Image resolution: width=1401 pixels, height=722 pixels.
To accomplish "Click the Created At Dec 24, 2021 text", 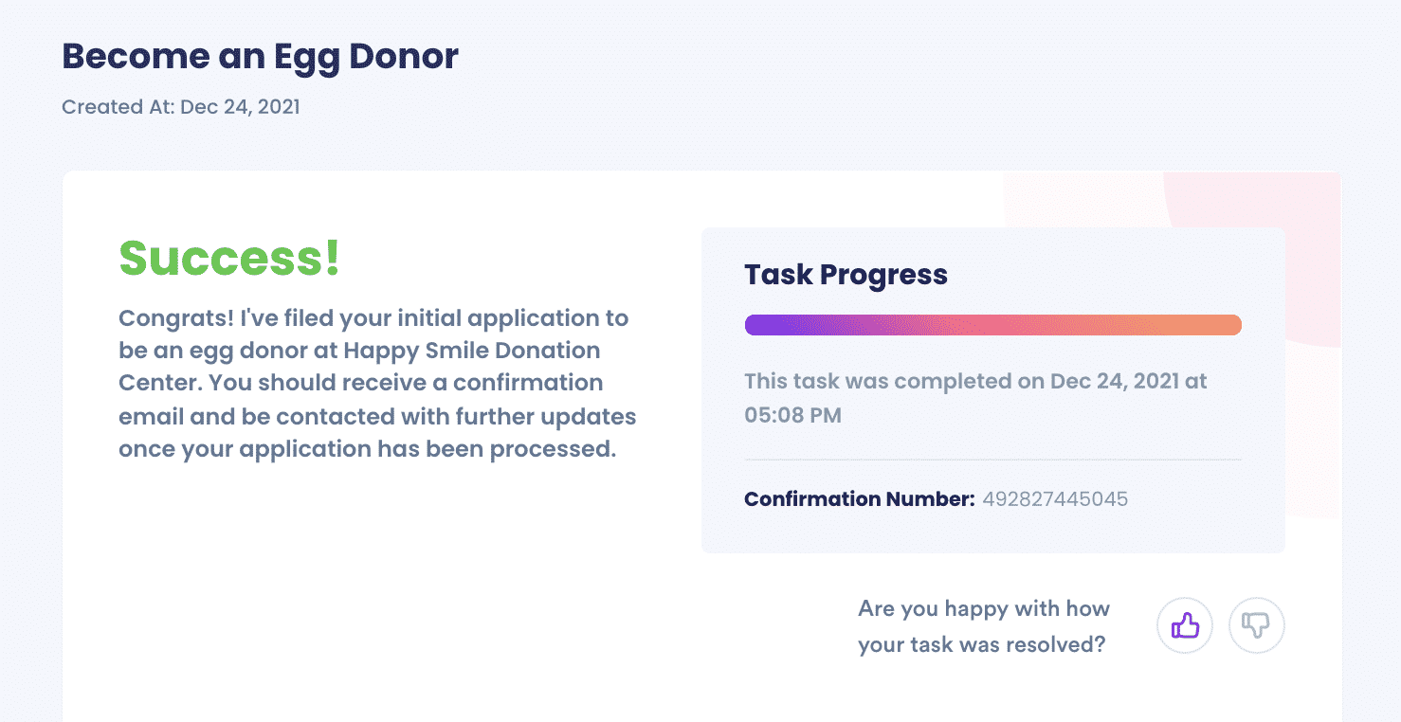I will [181, 107].
